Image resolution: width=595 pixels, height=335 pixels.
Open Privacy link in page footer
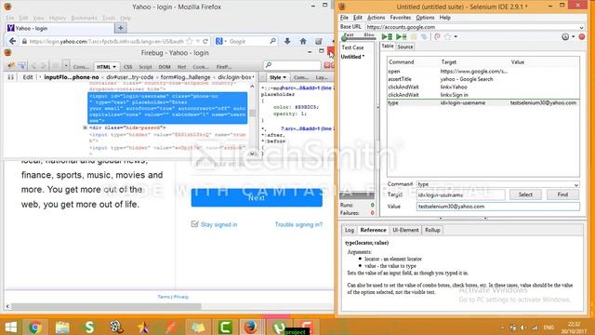tap(181, 297)
